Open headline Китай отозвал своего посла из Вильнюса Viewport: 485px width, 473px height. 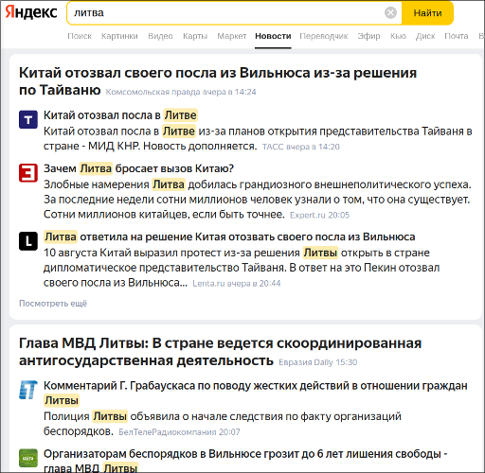pos(218,81)
